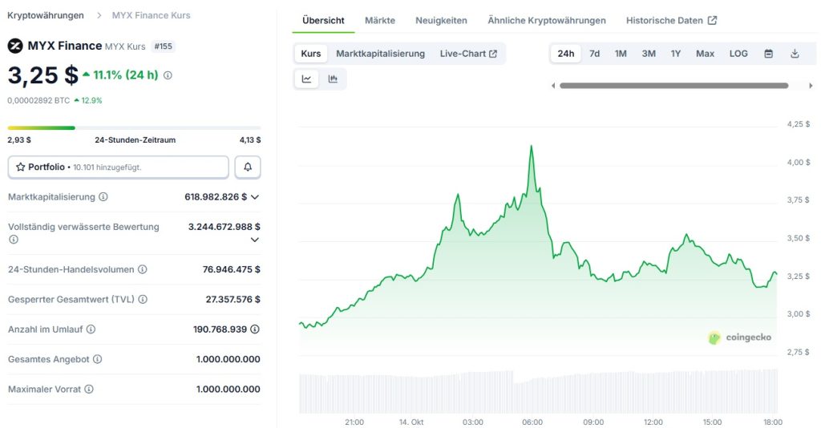Click info icon next to 24-Stunden-Handelsvolumen
The width and height of the screenshot is (821, 428).
pos(142,270)
